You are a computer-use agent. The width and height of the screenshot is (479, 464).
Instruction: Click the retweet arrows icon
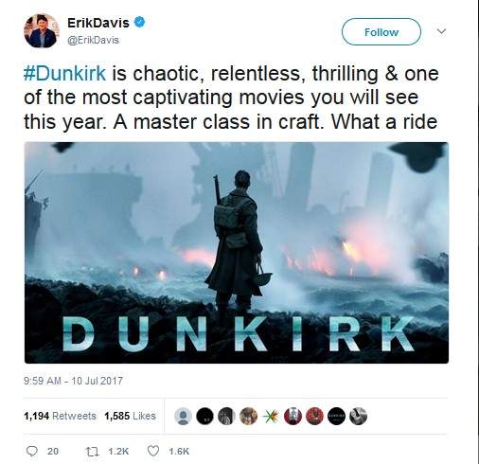93,452
